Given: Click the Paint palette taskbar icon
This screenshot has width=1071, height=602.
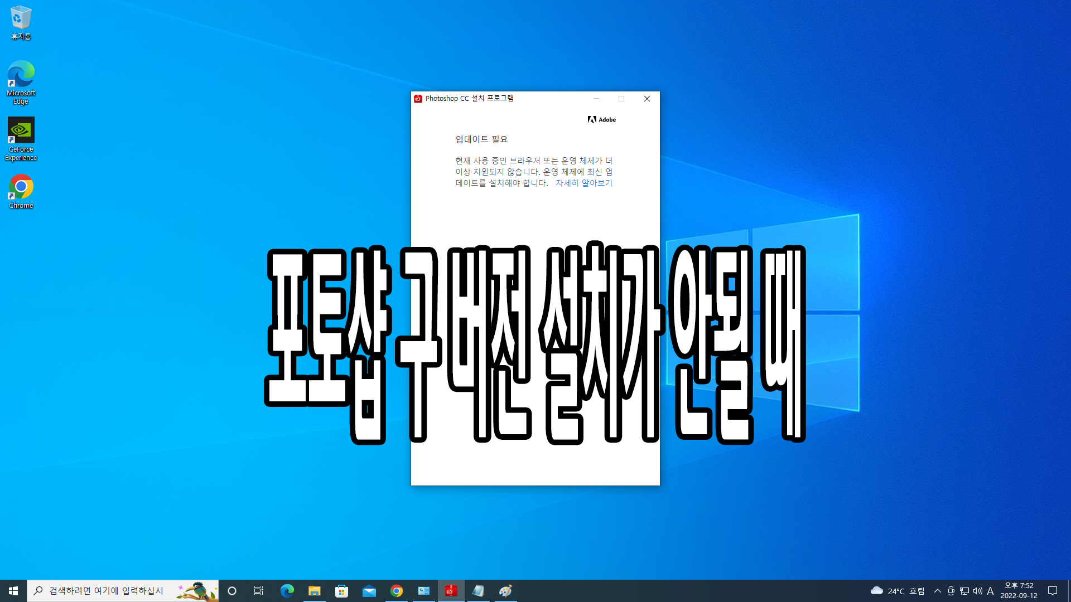Looking at the screenshot, I should tap(505, 591).
